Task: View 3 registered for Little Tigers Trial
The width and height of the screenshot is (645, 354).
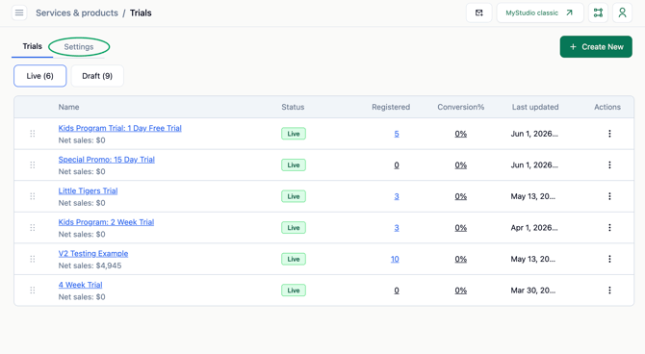Action: pyautogui.click(x=397, y=196)
